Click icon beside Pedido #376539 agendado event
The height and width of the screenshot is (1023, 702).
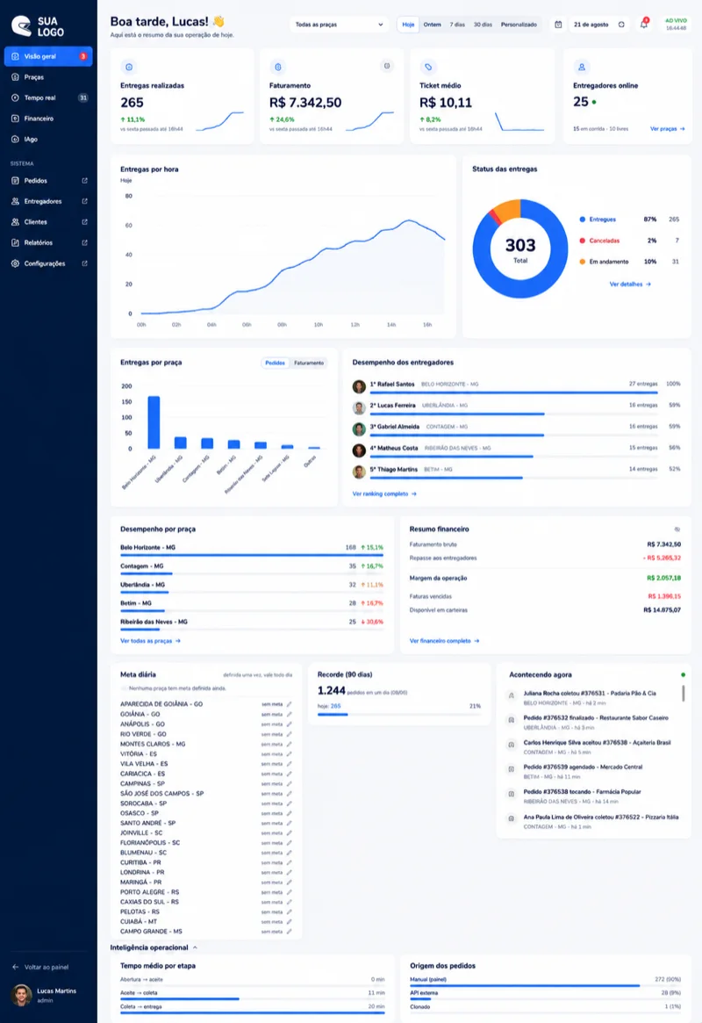512,769
